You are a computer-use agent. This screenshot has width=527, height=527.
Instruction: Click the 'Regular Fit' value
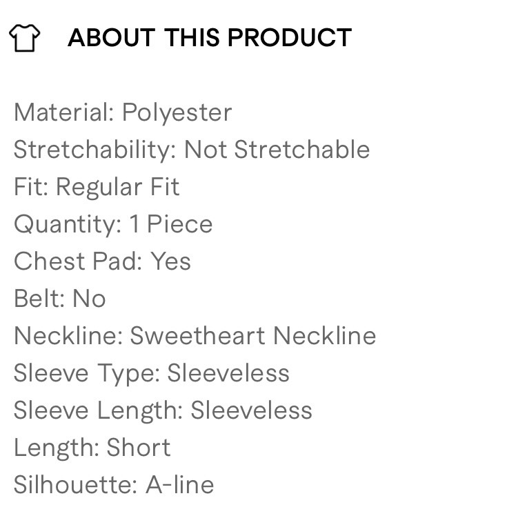click(x=118, y=187)
